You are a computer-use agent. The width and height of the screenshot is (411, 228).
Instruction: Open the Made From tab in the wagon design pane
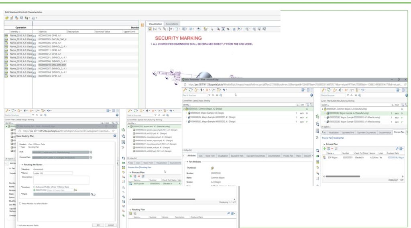(x=210, y=155)
